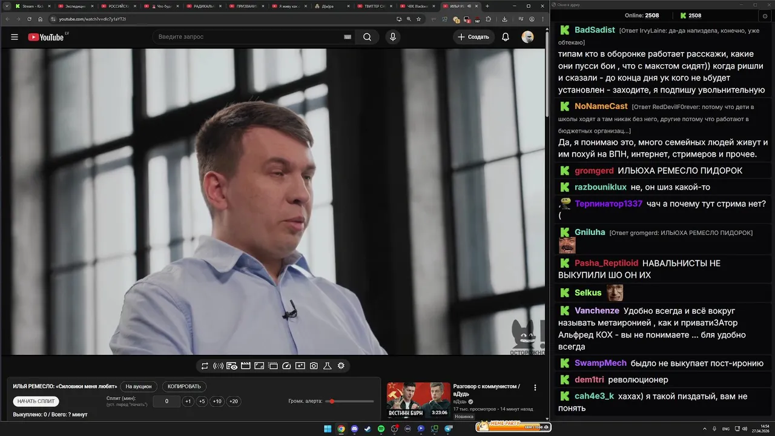Click the split minutes input showing 0

167,401
